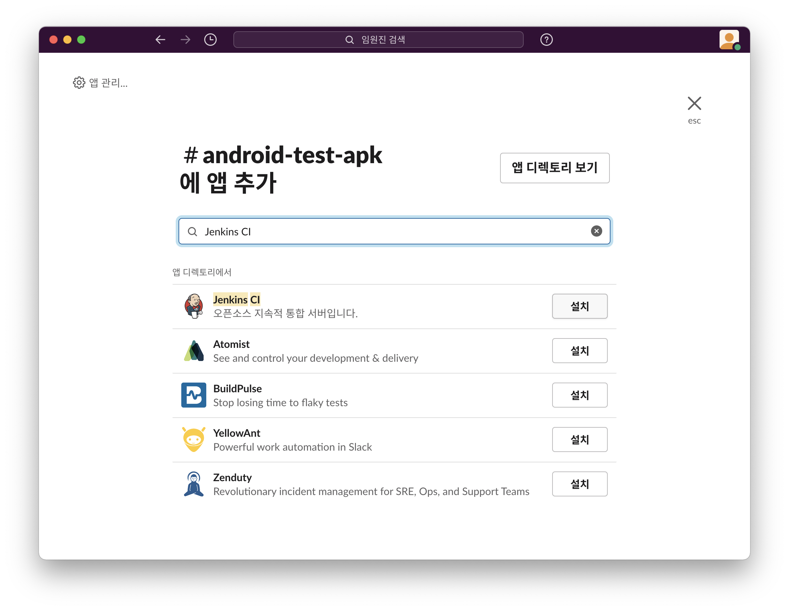Image resolution: width=789 pixels, height=611 pixels.
Task: Close the add-app dialog with X
Action: (694, 104)
